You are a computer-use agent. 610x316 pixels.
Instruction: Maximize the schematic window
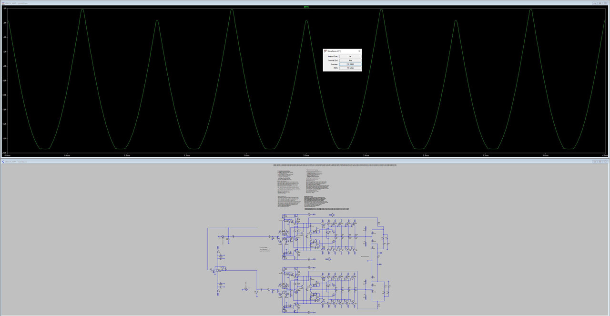600,162
